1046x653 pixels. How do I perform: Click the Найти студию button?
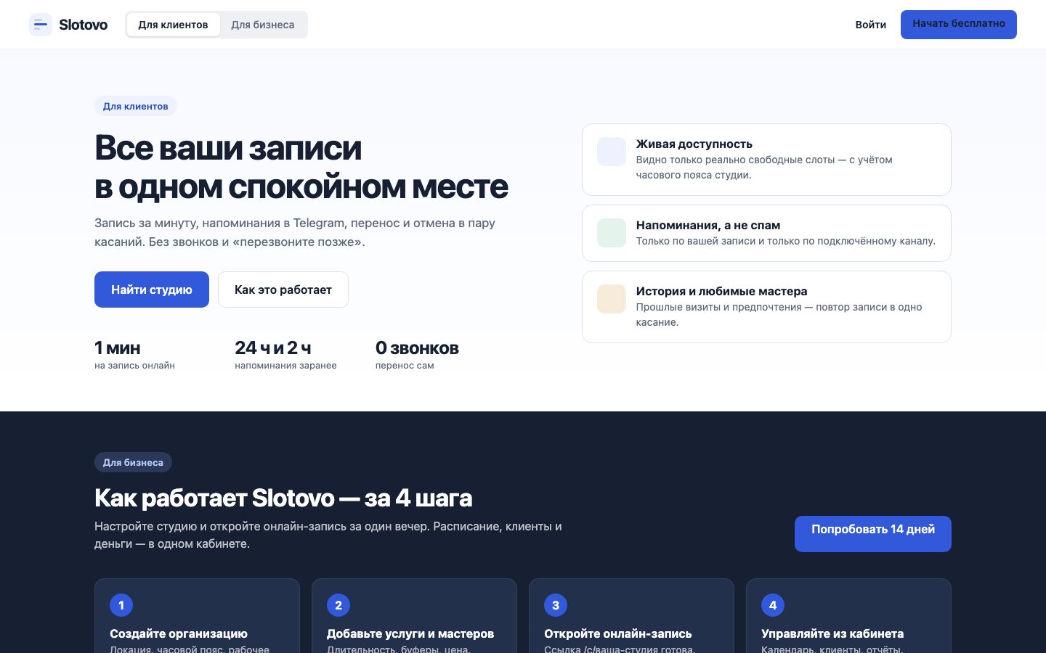pos(152,289)
